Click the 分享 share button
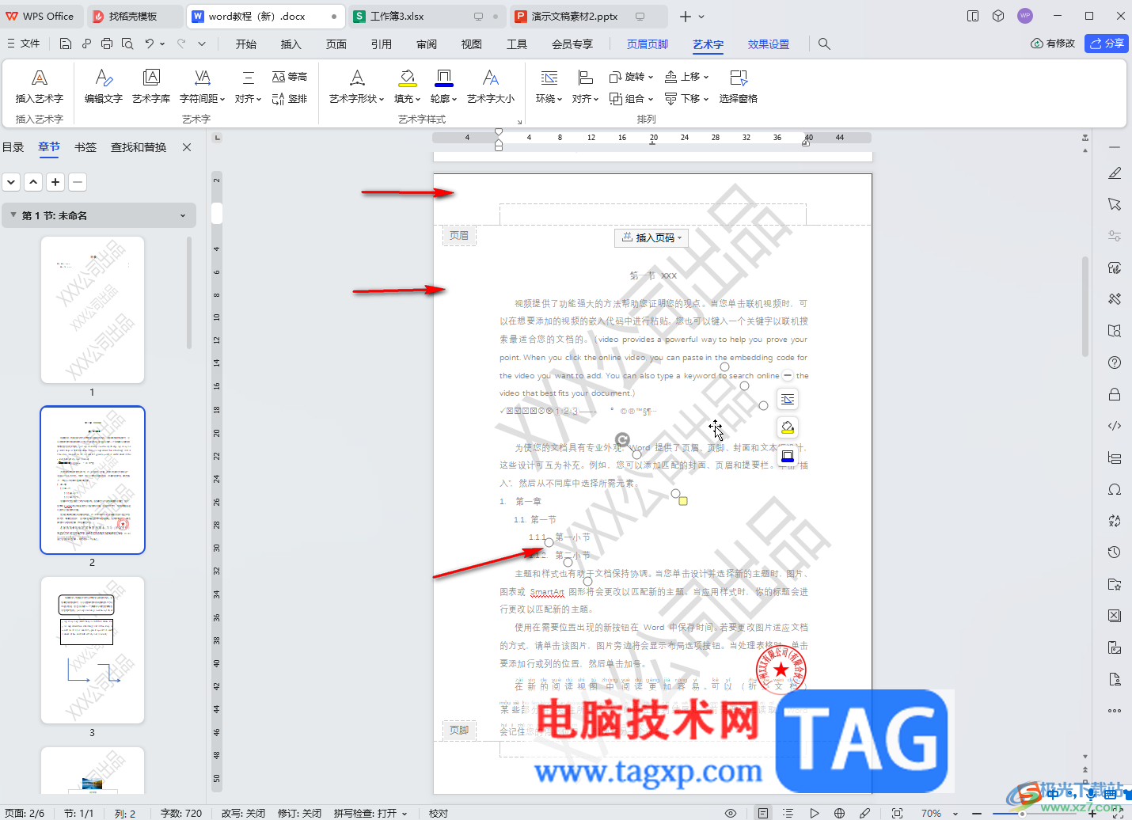This screenshot has width=1132, height=820. click(x=1107, y=44)
